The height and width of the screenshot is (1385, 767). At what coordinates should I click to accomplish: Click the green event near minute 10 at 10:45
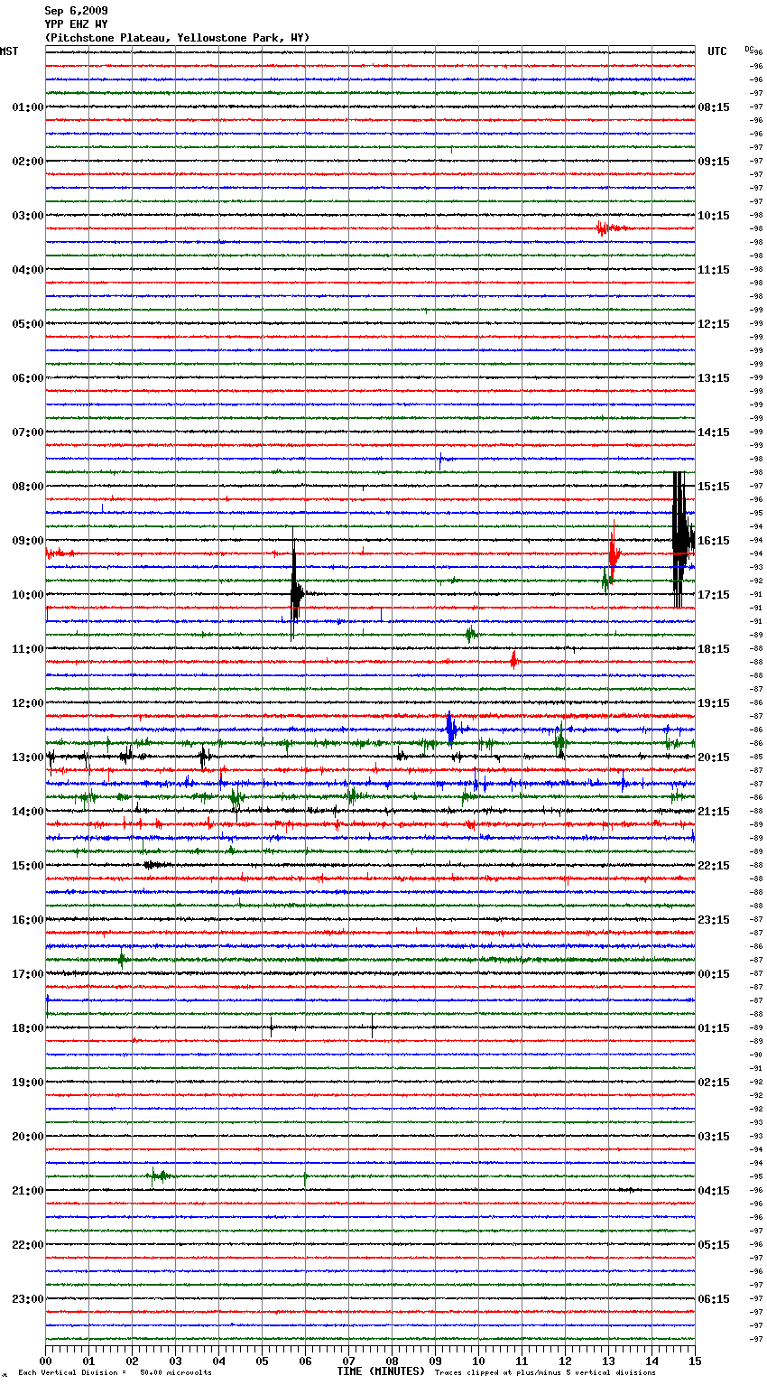[470, 634]
